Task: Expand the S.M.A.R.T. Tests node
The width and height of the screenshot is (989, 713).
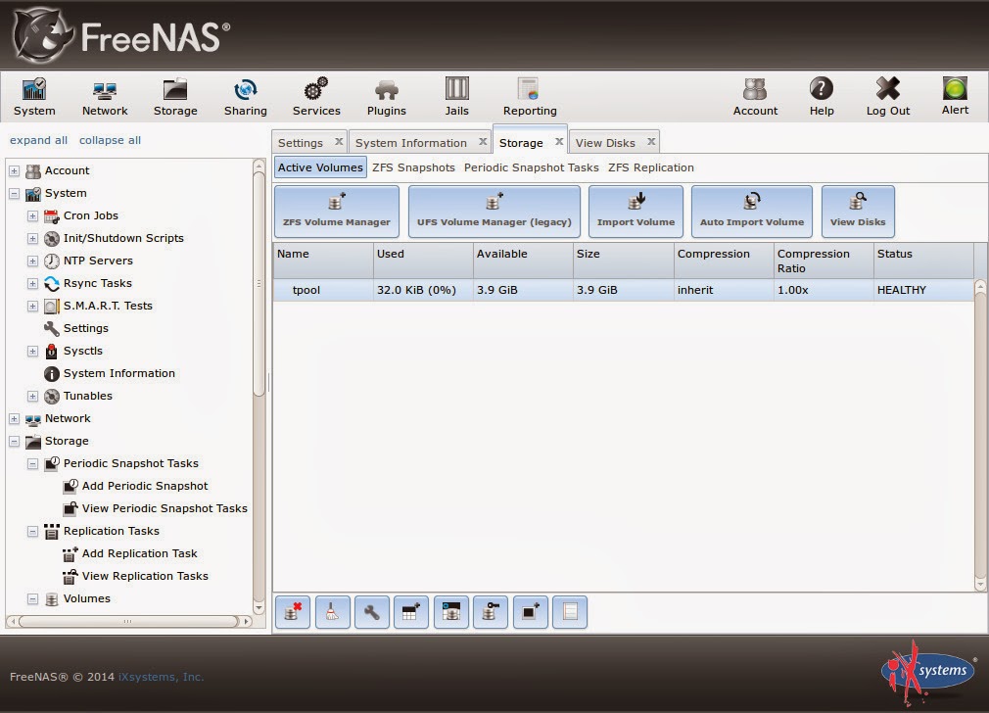Action: click(x=32, y=307)
